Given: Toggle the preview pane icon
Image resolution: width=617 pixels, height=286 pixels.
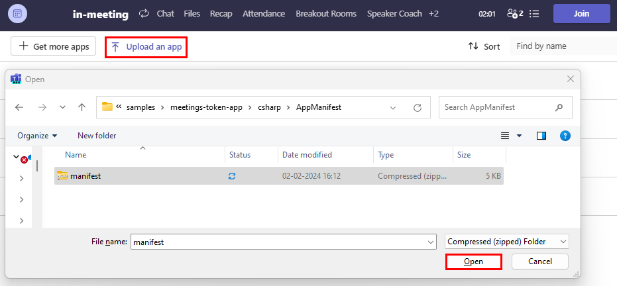Looking at the screenshot, I should click(x=541, y=136).
